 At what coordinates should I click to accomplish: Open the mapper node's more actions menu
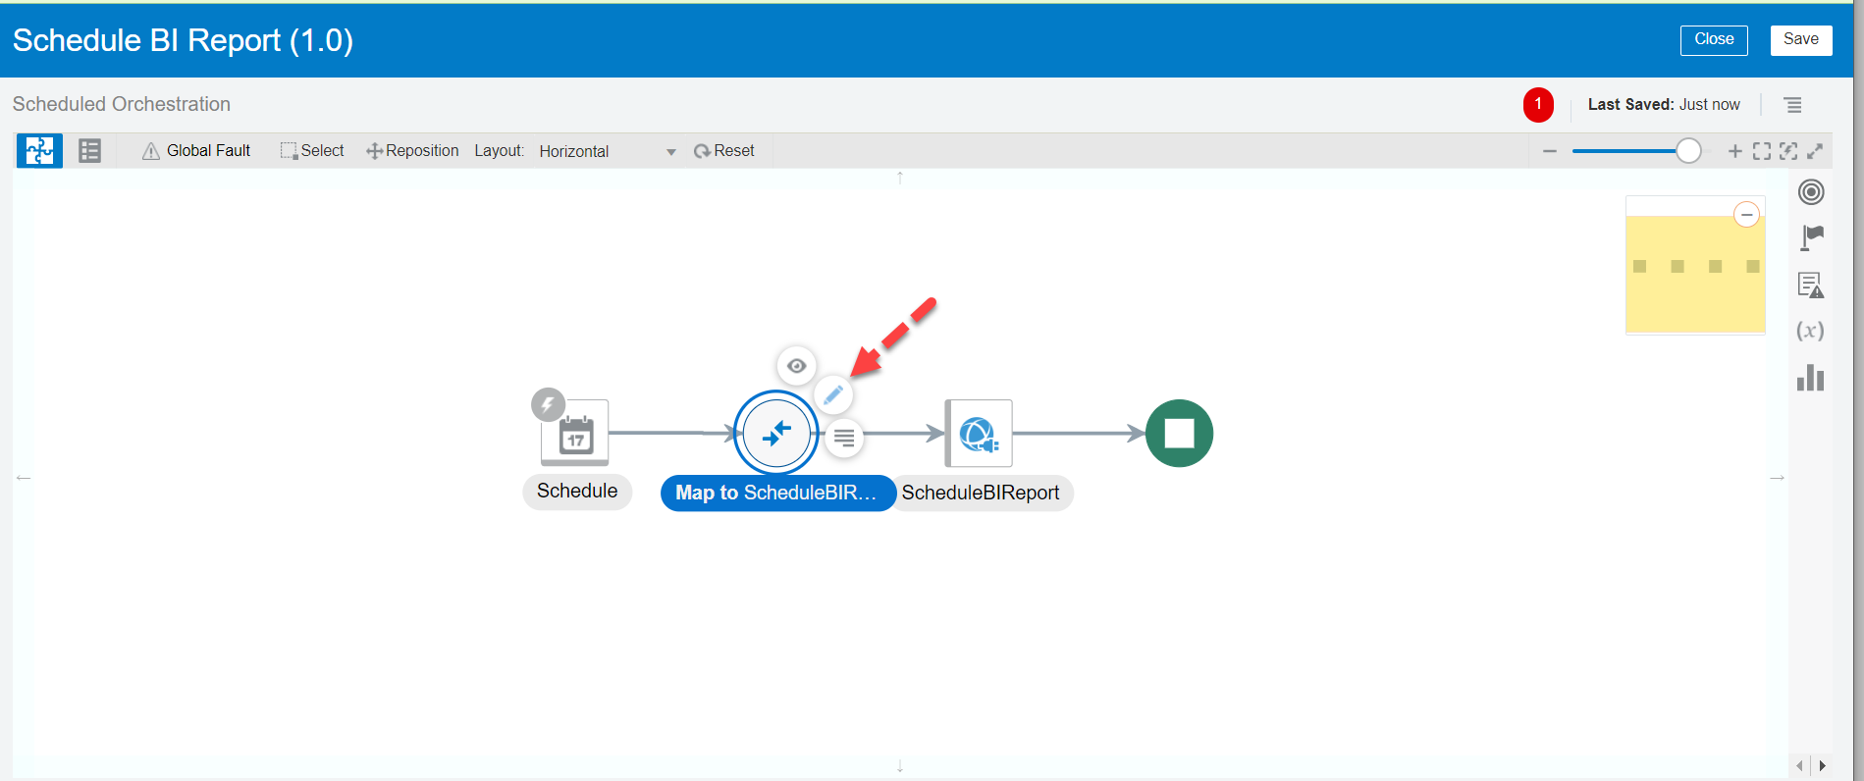(844, 438)
